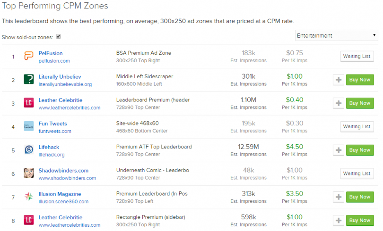Click the Premium ATF Top Leaderboard text

tap(154, 147)
